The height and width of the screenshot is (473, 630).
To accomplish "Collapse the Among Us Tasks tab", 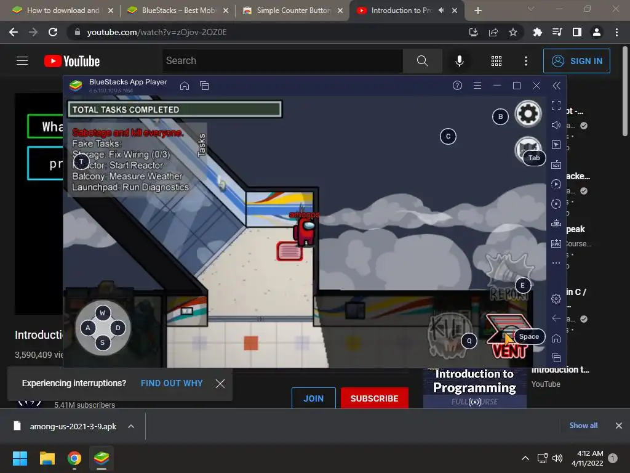I will 202,145.
